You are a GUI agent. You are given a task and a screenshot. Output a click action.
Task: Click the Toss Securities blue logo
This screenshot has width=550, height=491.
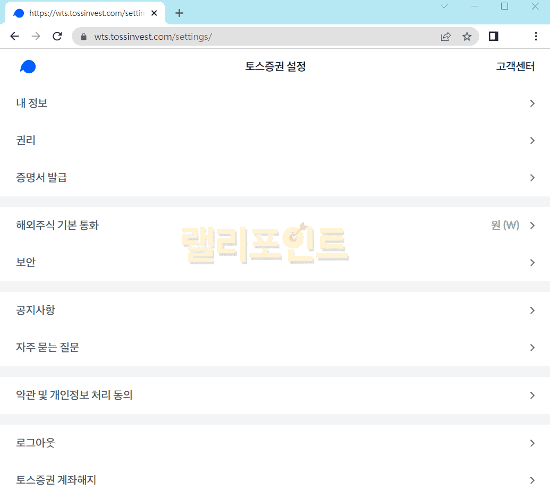[28, 66]
